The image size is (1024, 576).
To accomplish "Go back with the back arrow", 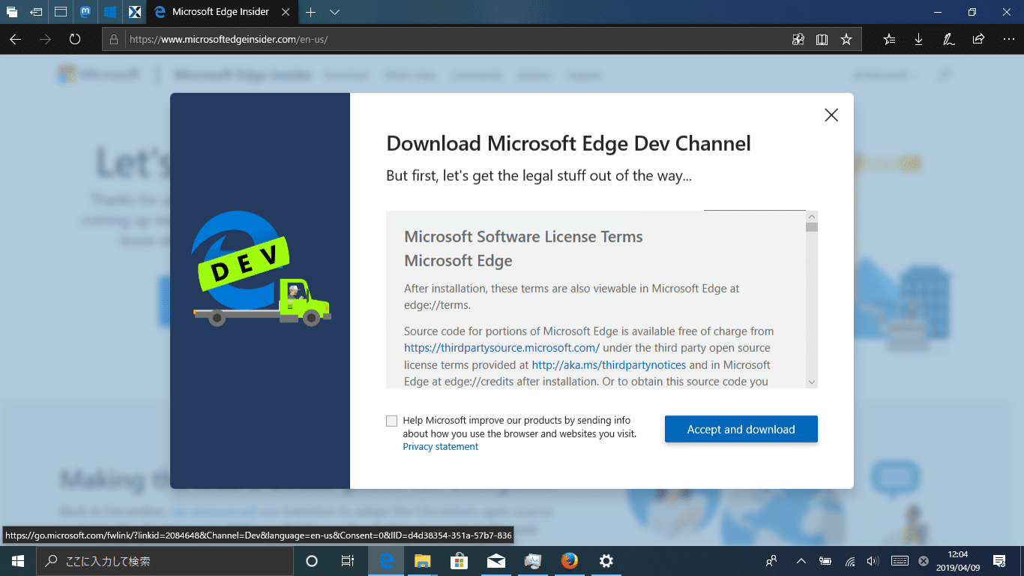I will pos(15,39).
